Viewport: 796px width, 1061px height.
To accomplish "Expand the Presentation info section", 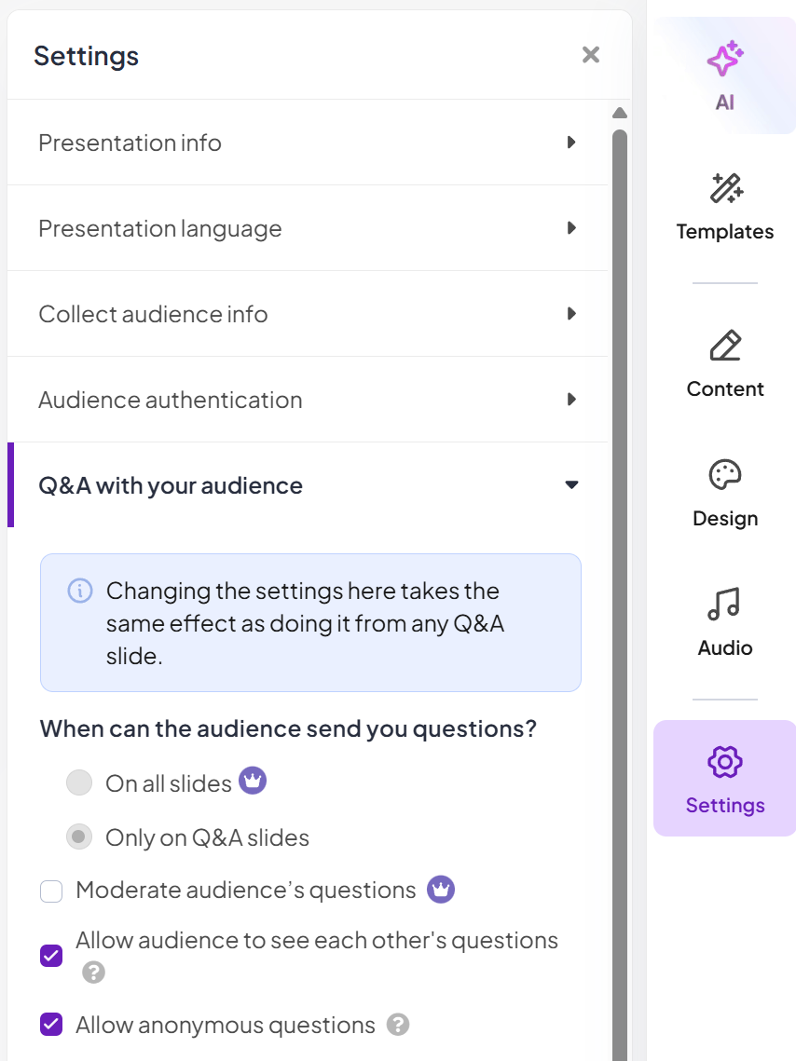I will [308, 143].
